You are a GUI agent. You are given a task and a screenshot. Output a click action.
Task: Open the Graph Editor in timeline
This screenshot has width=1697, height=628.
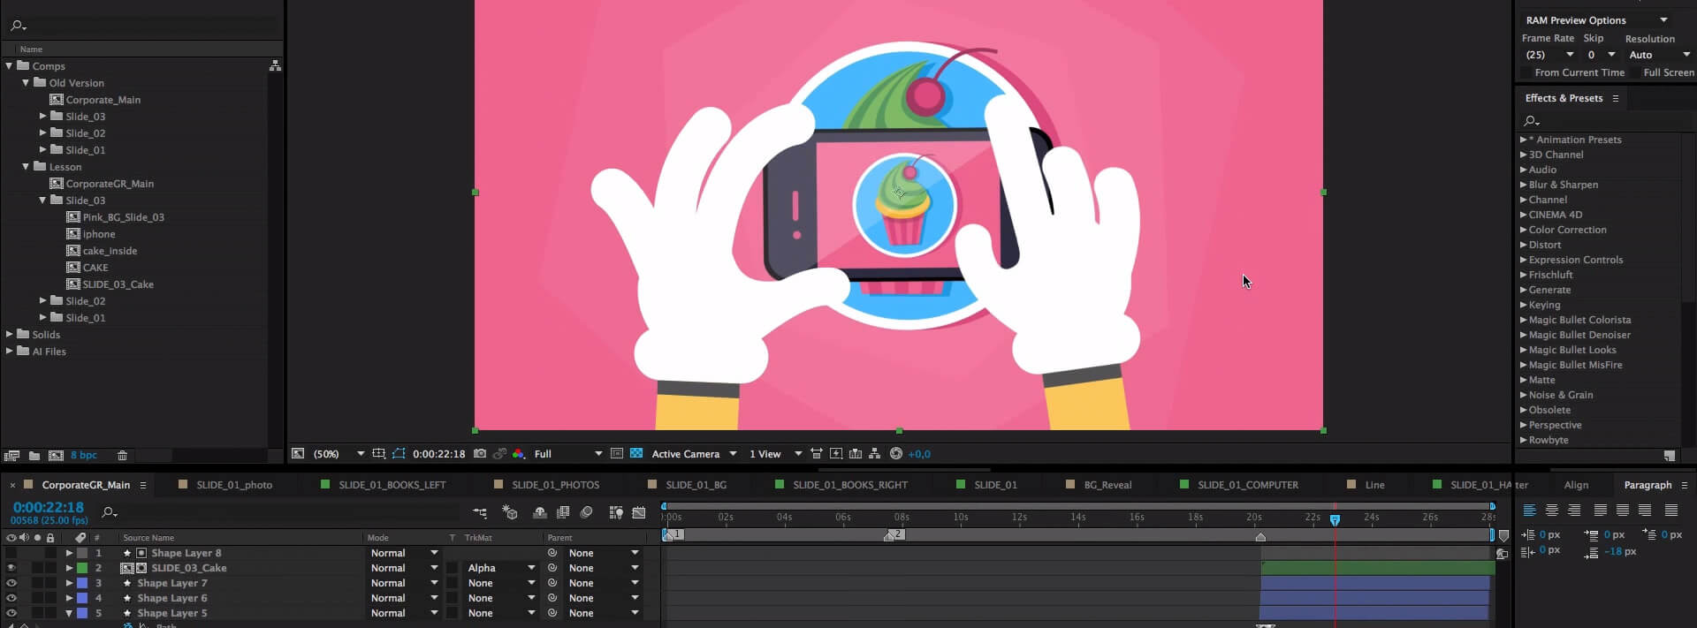[x=639, y=512]
